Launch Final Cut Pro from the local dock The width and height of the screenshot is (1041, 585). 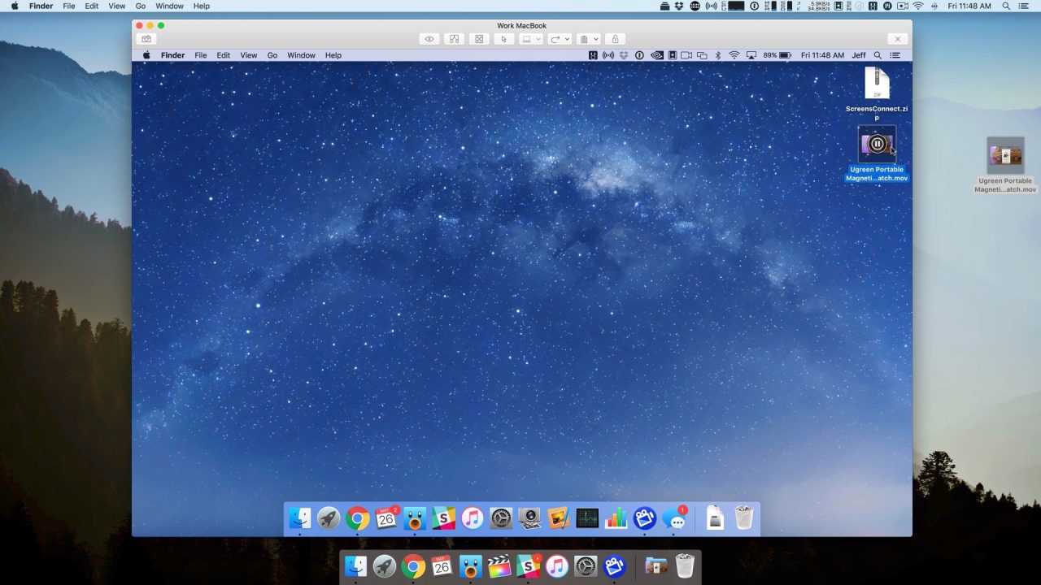(x=499, y=566)
